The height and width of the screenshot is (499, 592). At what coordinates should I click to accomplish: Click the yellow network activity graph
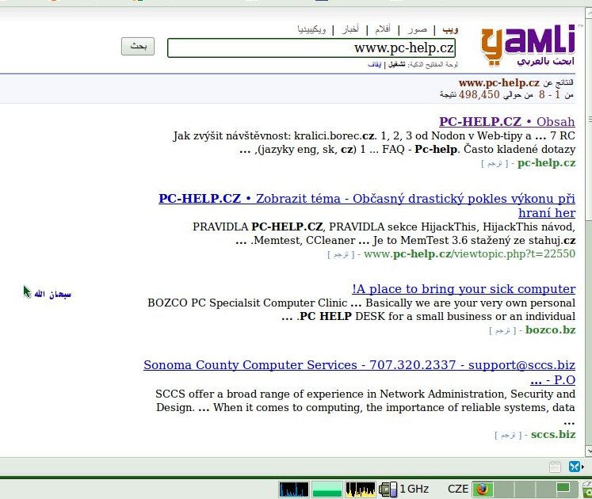coord(361,489)
